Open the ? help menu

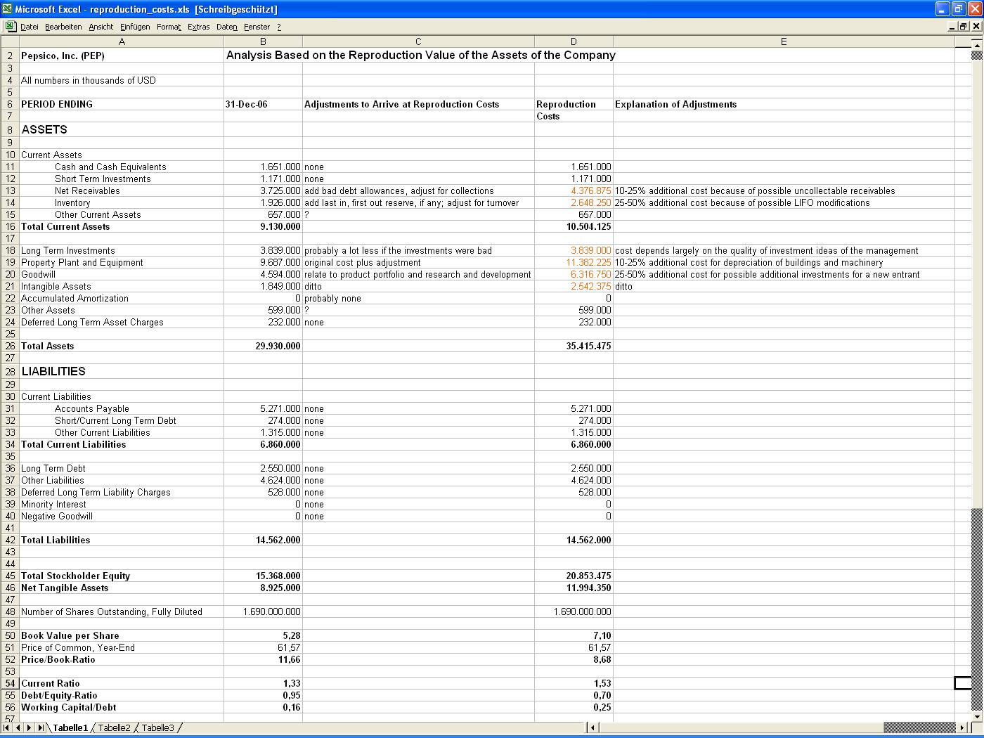[279, 27]
